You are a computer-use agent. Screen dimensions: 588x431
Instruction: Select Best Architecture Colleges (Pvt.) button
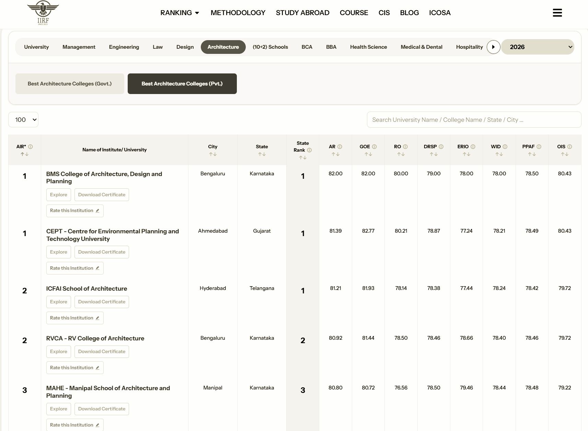click(182, 84)
